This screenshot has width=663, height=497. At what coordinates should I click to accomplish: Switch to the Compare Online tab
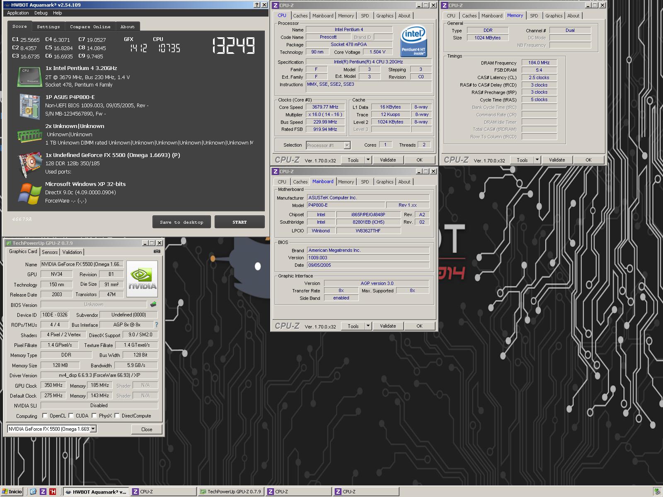[x=90, y=27]
